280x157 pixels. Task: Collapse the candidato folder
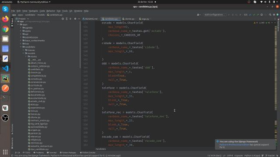coord(21,47)
